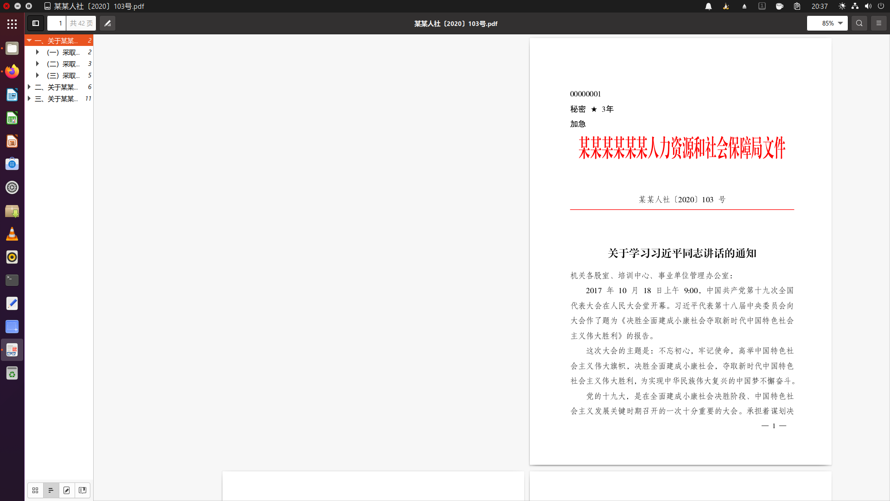Select outline row '(一) 采取' page 2
This screenshot has height=501, width=890.
click(x=59, y=52)
